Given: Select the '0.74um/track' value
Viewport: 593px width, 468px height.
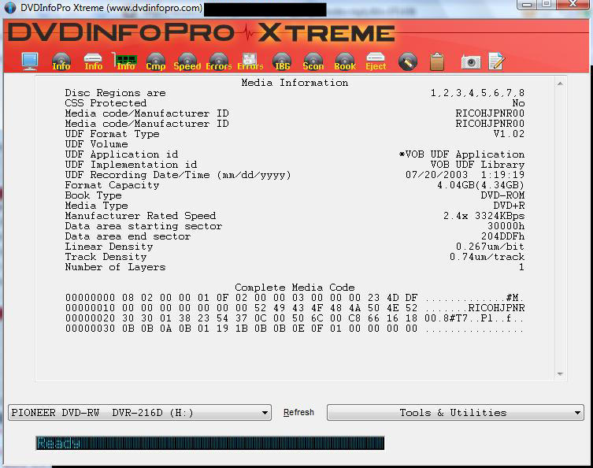Looking at the screenshot, I should [x=487, y=257].
